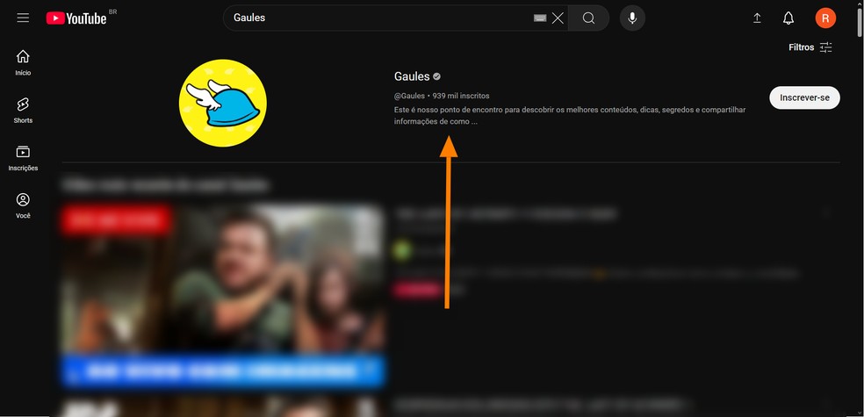Click the YouTube logo
The height and width of the screenshot is (417, 864).
point(76,18)
